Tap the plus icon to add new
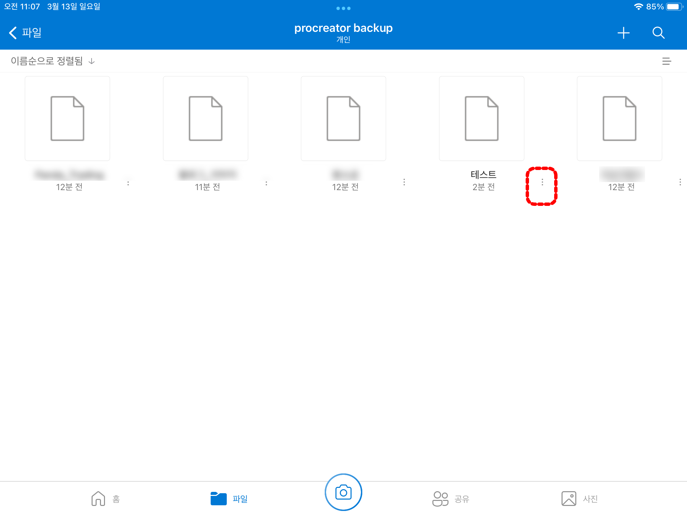Image resolution: width=687 pixels, height=515 pixels. 623,33
